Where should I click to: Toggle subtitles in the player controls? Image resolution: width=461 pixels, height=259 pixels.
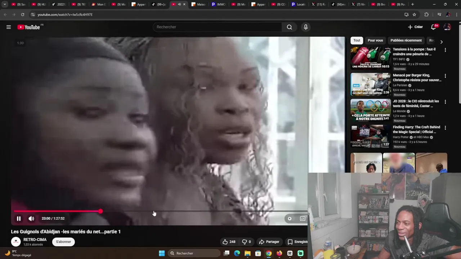coord(303,218)
